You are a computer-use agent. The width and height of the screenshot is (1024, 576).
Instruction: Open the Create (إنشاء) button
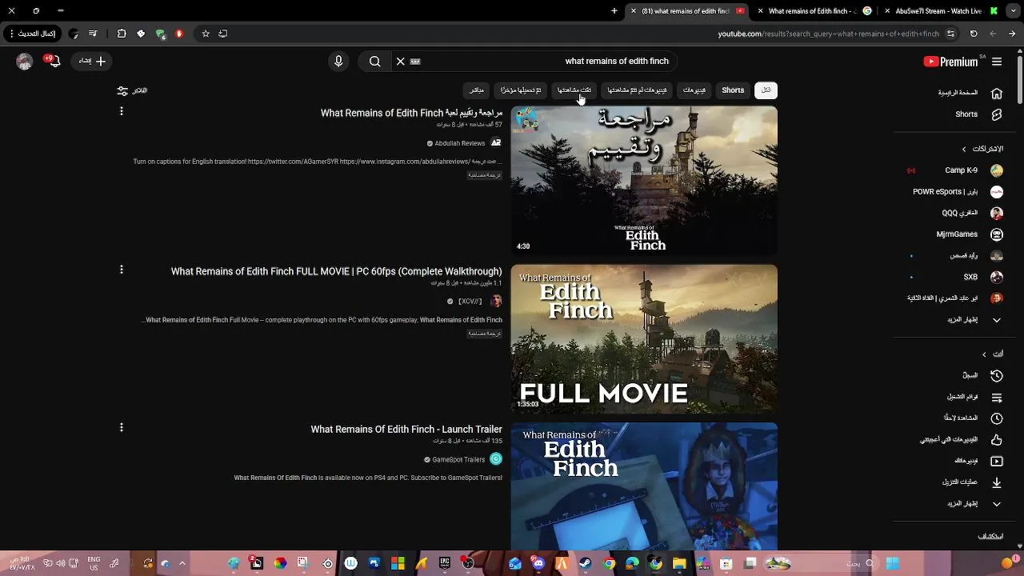click(x=90, y=61)
